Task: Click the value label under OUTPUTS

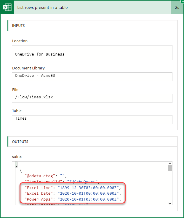Action: pos(17,157)
